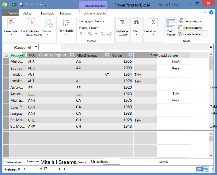Screen dimensions: 217x175
Task: Apply percent format icon
Action: pos(90,34)
